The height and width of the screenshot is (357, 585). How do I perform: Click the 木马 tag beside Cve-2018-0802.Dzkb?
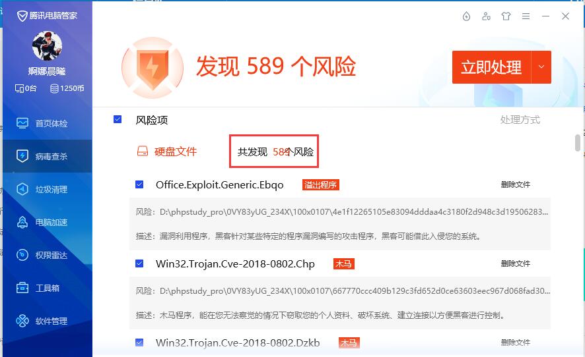coord(349,343)
